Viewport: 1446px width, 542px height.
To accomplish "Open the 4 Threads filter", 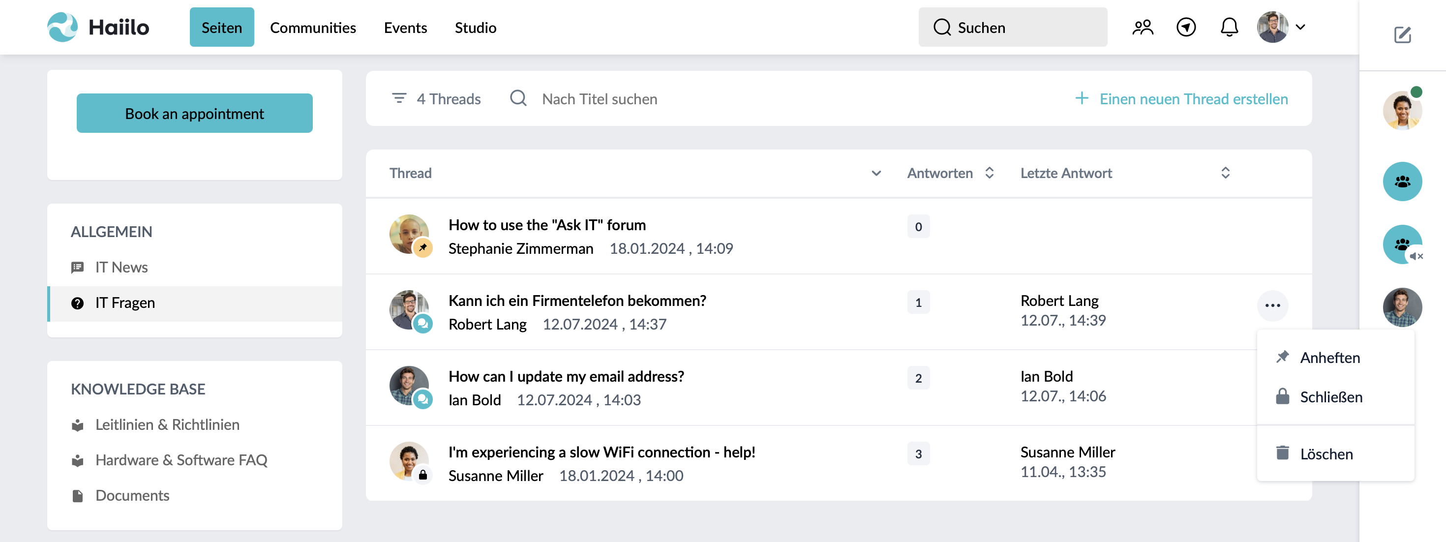I will tap(436, 99).
